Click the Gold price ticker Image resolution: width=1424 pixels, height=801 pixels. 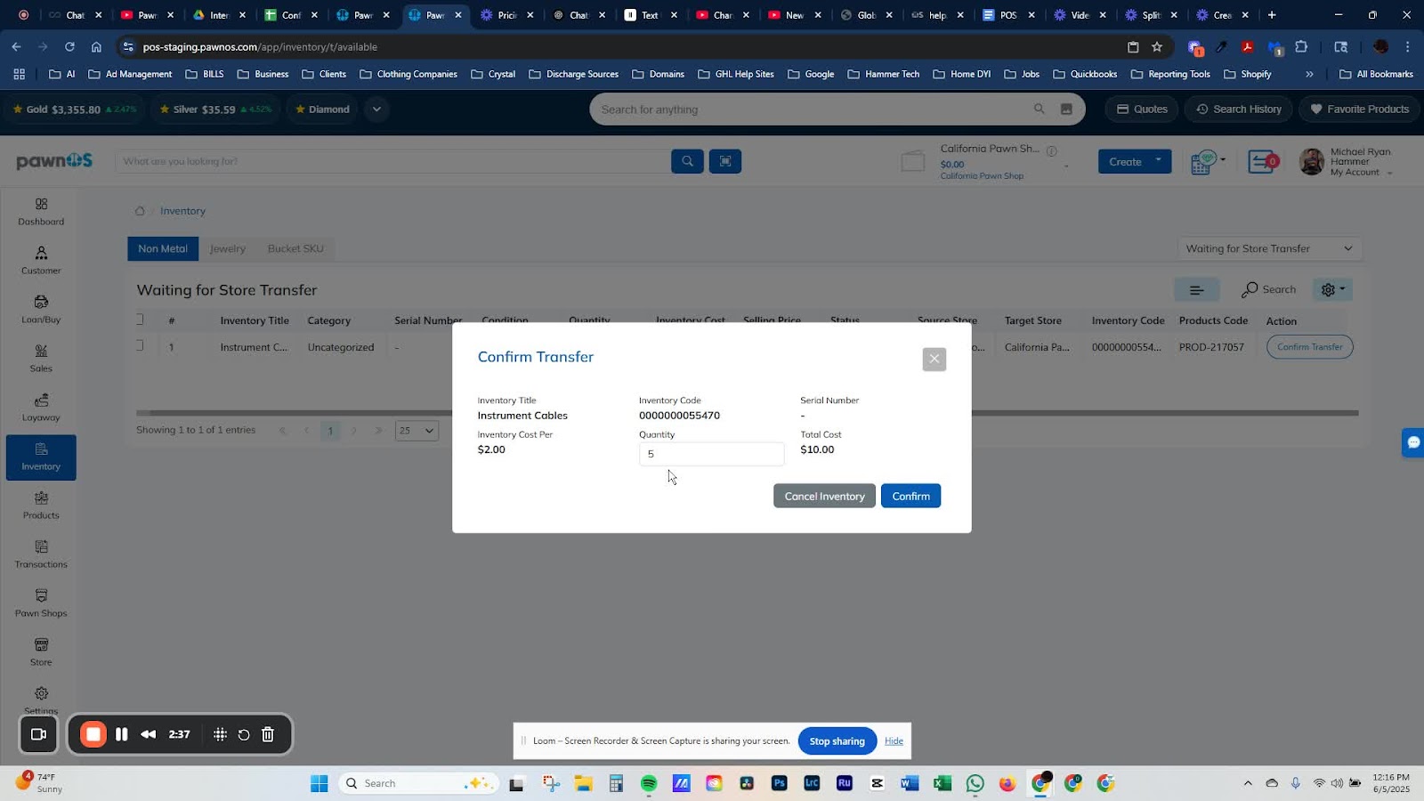pyautogui.click(x=75, y=109)
